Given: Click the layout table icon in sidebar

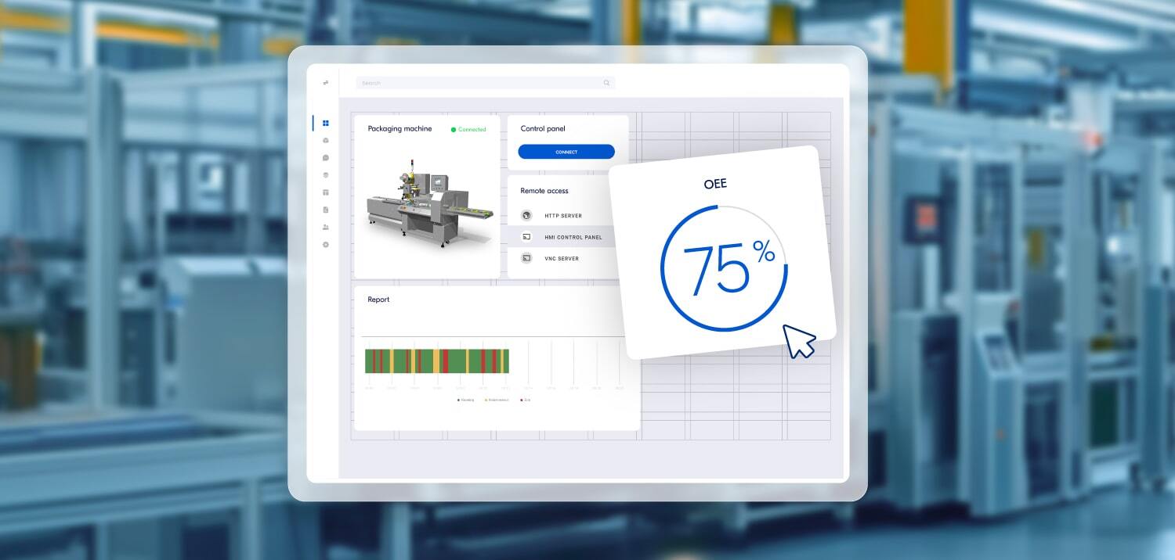Looking at the screenshot, I should pos(326,192).
